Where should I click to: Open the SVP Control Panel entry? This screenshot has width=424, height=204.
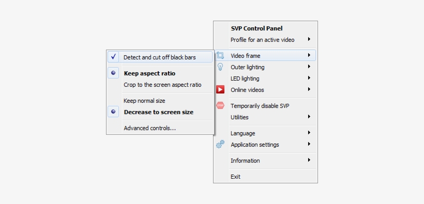[256, 28]
